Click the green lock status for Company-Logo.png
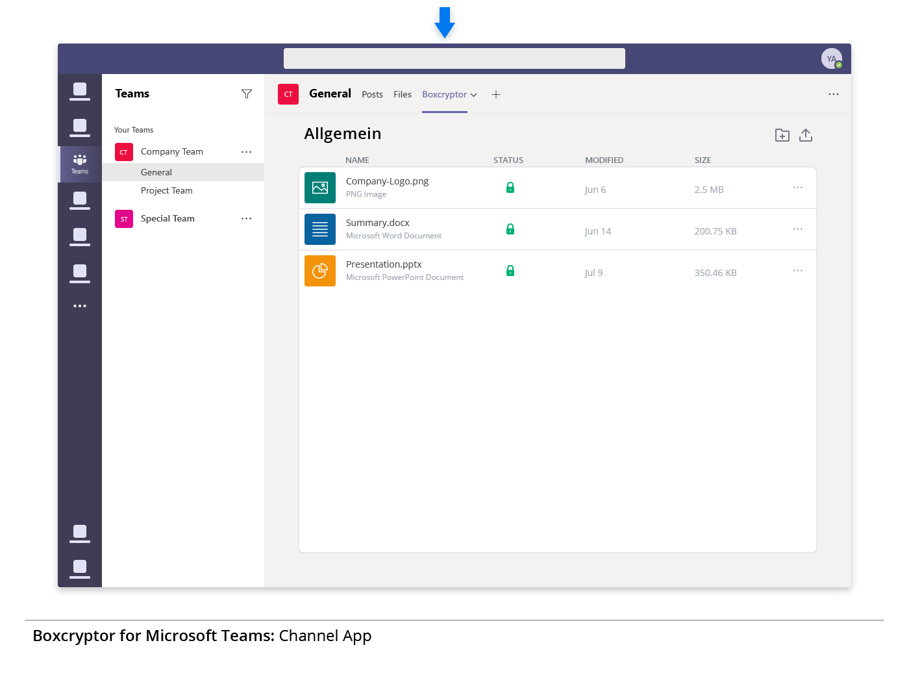Image resolution: width=909 pixels, height=682 pixels. tap(510, 188)
